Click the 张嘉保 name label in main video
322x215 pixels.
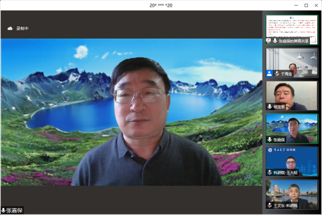click(15, 210)
